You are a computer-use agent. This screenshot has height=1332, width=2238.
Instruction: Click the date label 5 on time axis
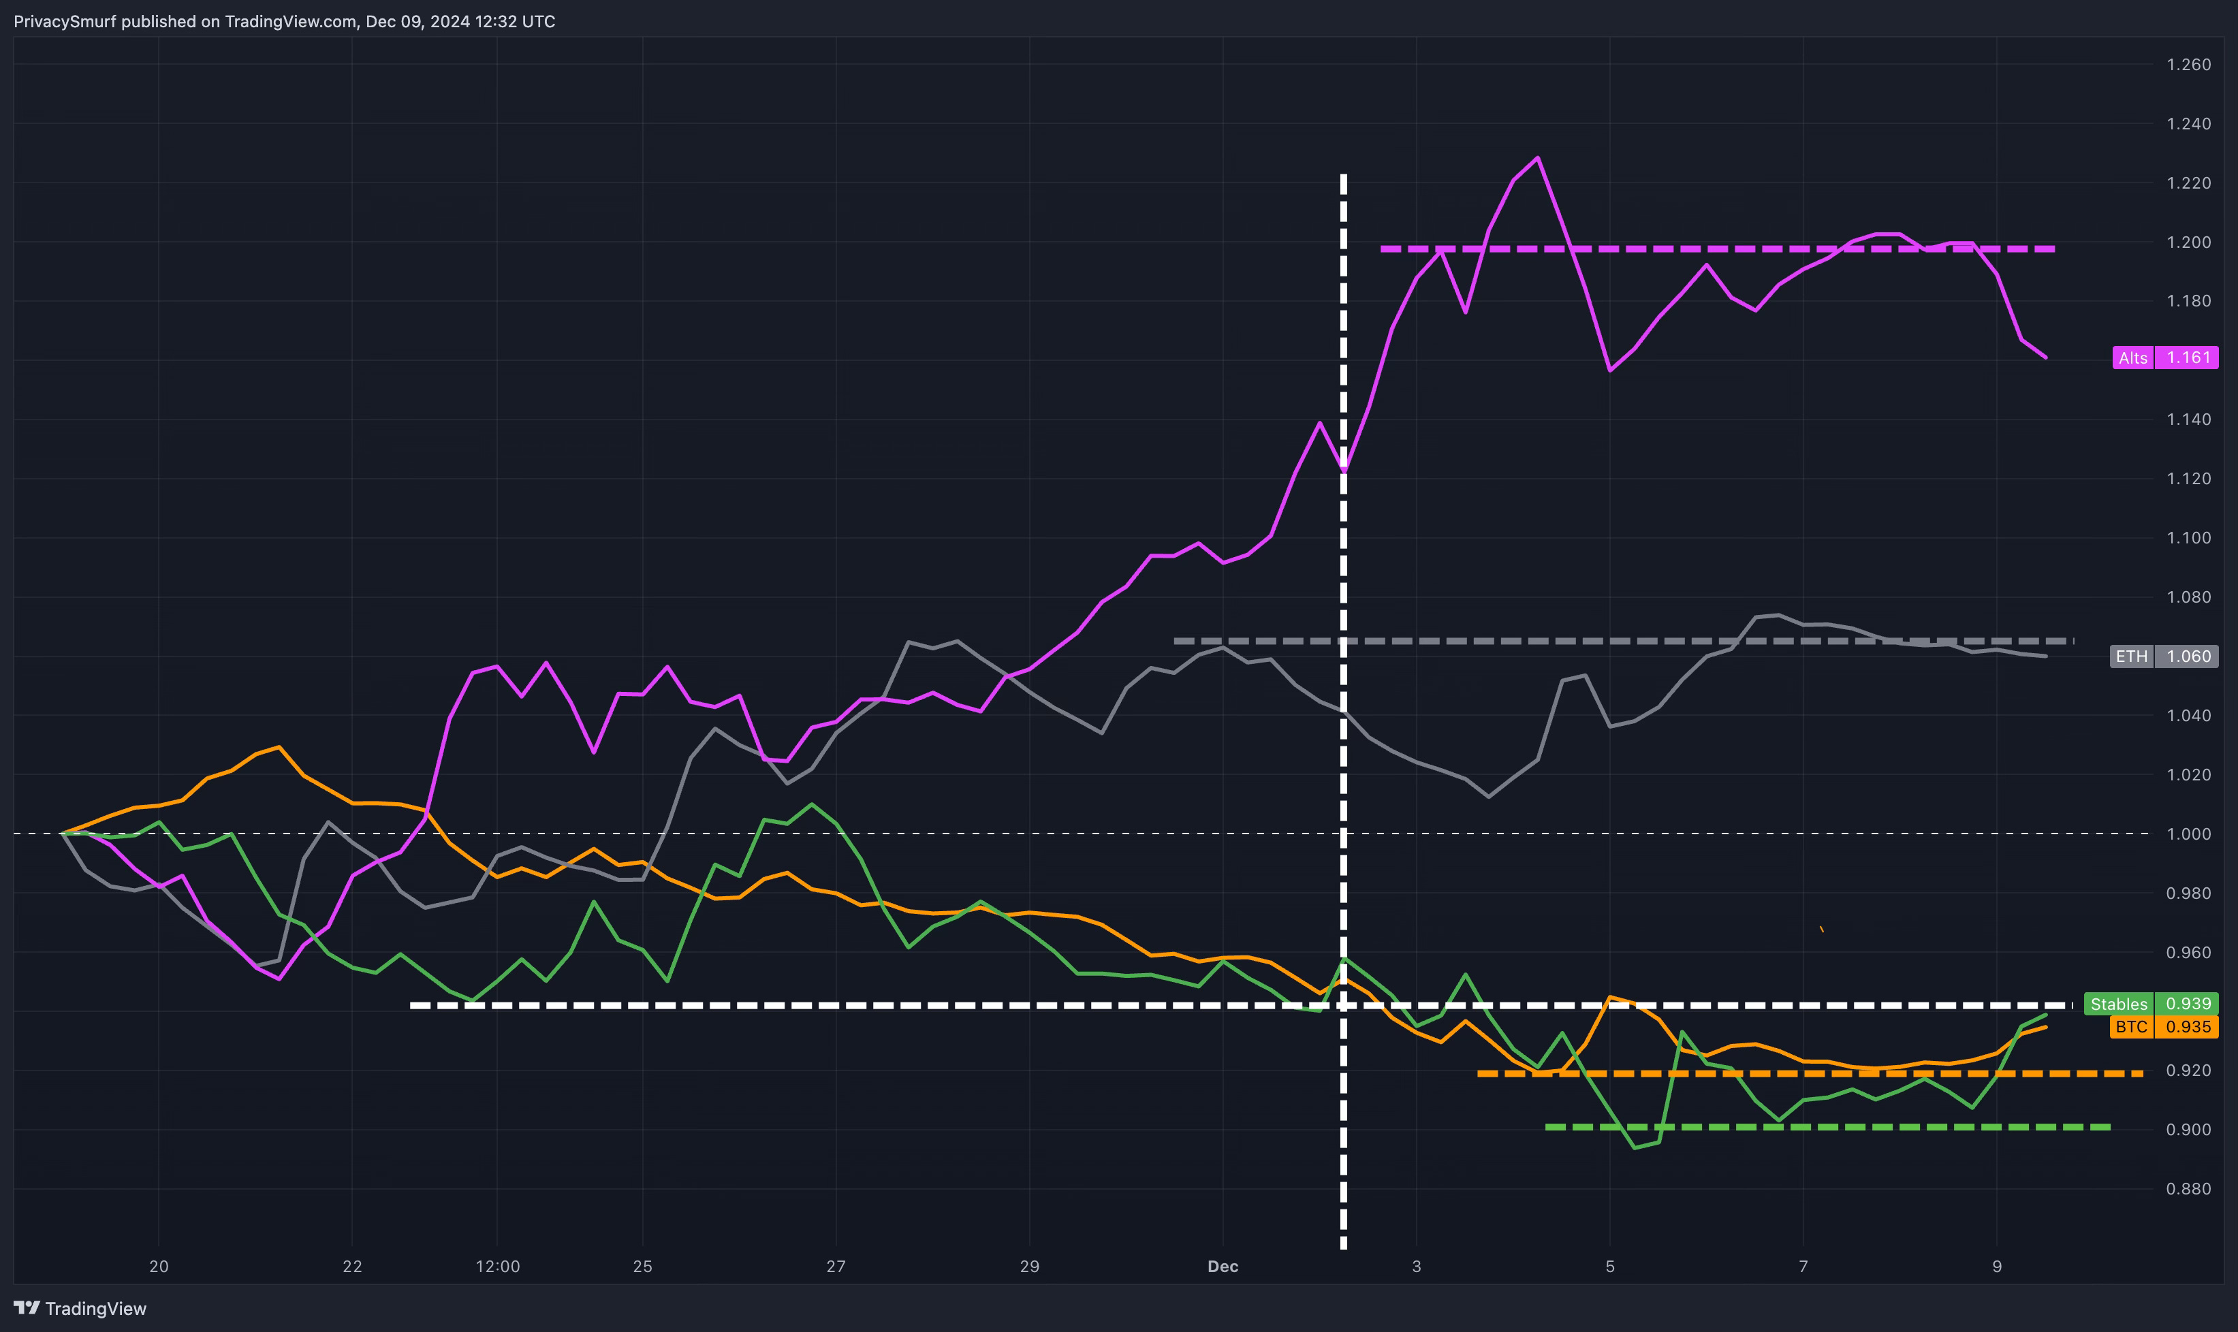tap(1609, 1267)
